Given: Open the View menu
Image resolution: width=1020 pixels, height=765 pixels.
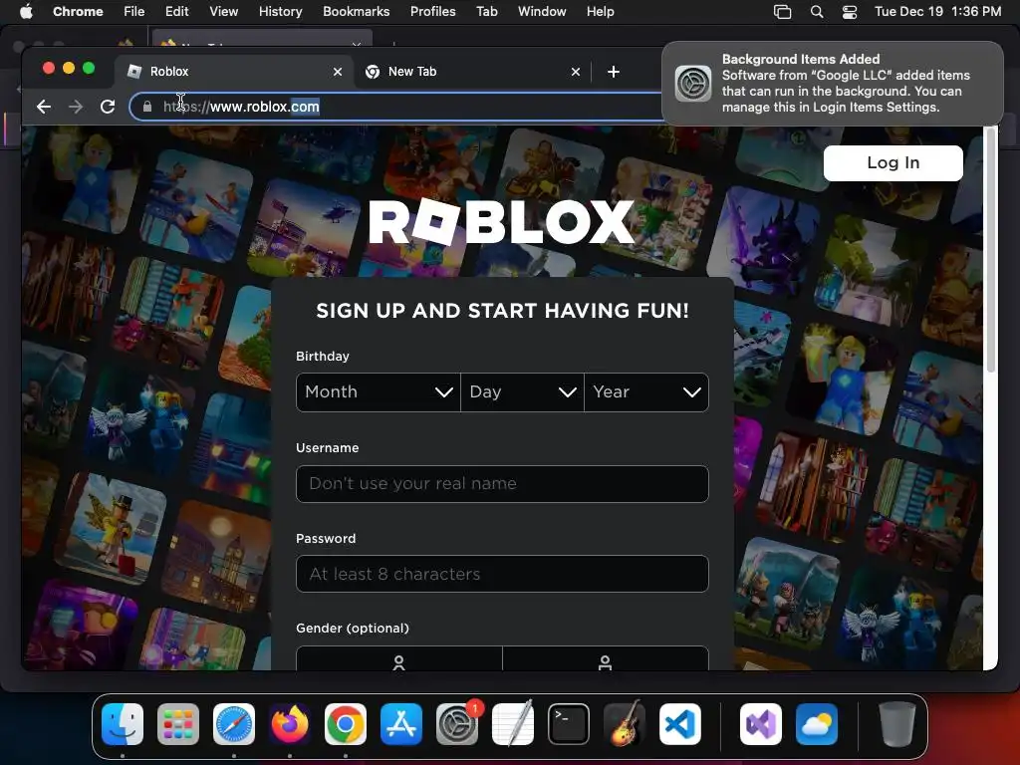Looking at the screenshot, I should pos(224,12).
